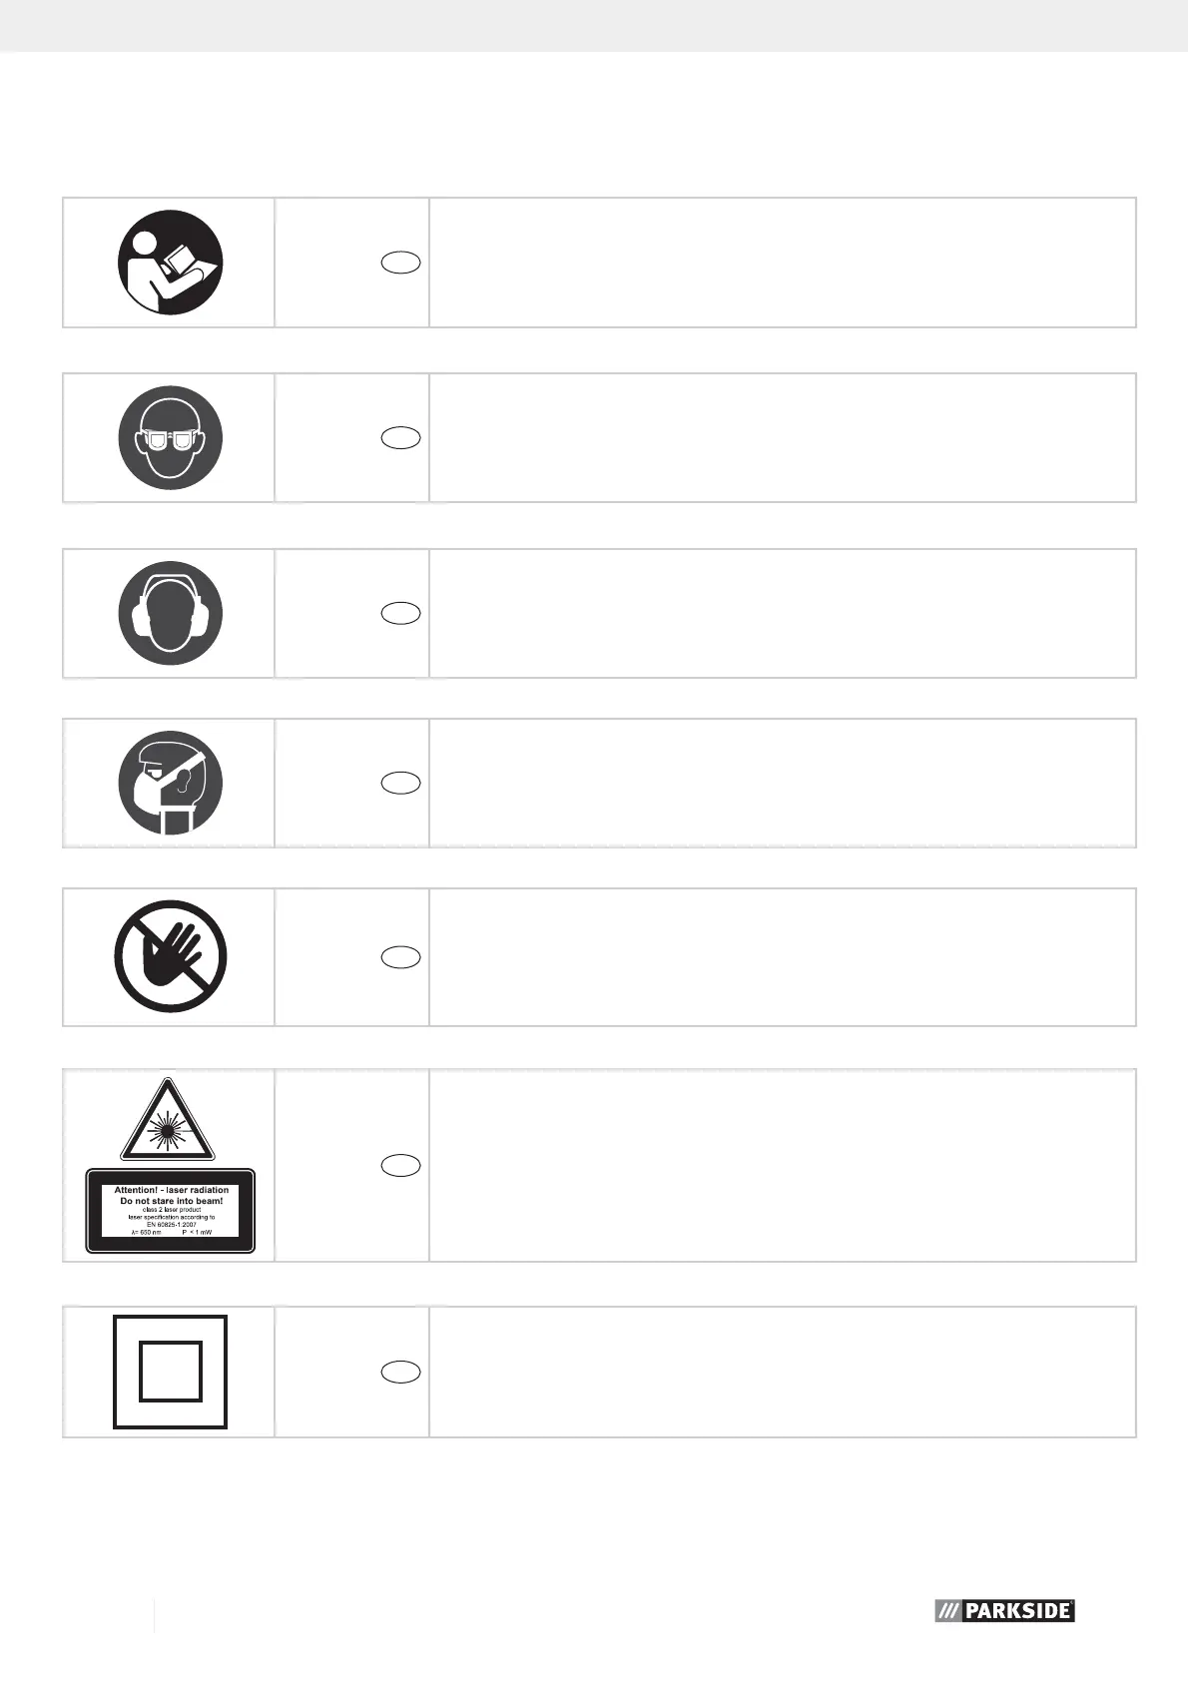Click the empty description cell in manual row

782,263
